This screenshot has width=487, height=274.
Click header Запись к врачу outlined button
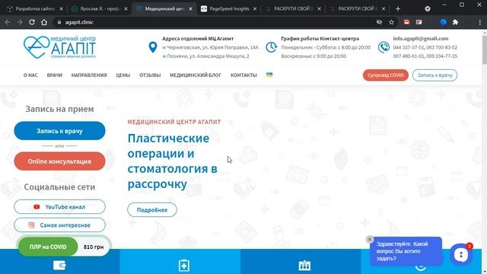pyautogui.click(x=434, y=75)
